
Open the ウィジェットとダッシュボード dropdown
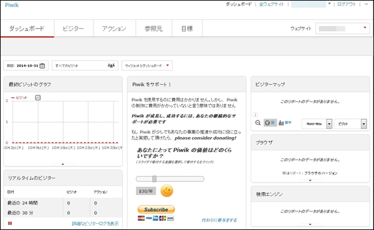pos(147,65)
